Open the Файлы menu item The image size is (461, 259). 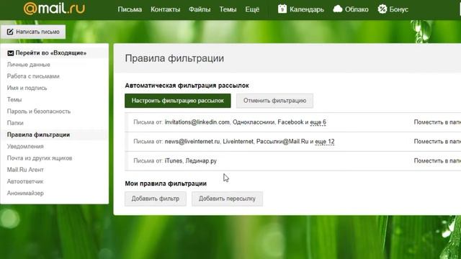pos(200,9)
